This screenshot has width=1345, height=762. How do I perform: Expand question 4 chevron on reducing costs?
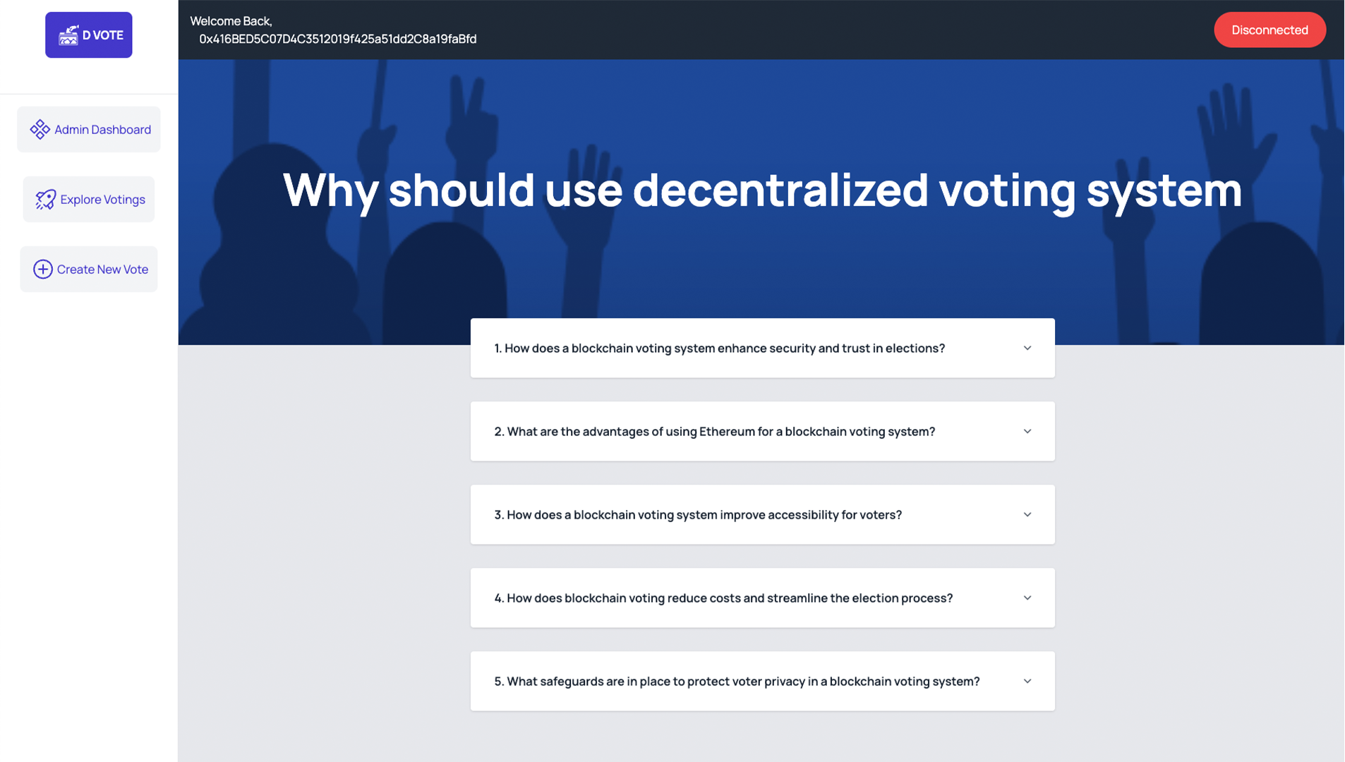1027,598
